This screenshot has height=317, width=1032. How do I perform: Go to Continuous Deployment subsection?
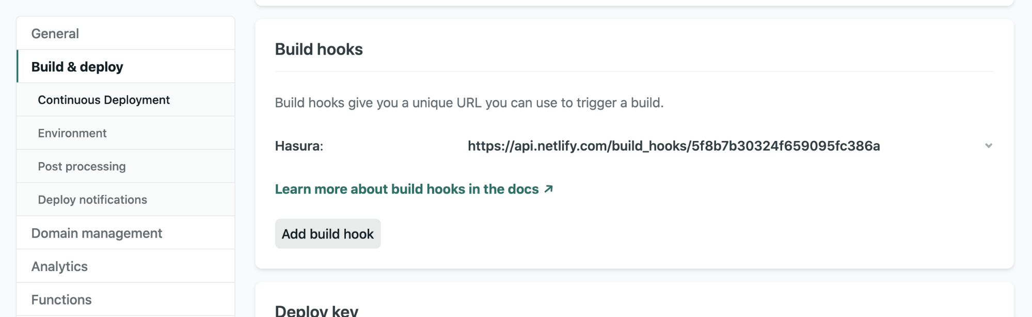tap(104, 100)
